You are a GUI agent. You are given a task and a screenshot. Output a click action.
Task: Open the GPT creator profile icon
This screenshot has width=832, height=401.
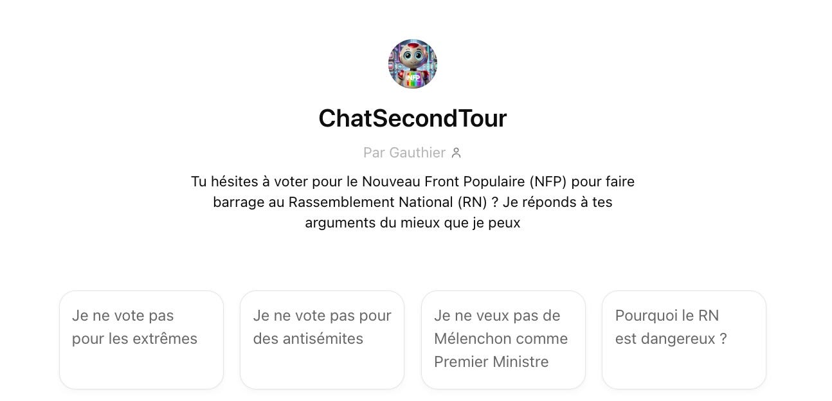457,153
